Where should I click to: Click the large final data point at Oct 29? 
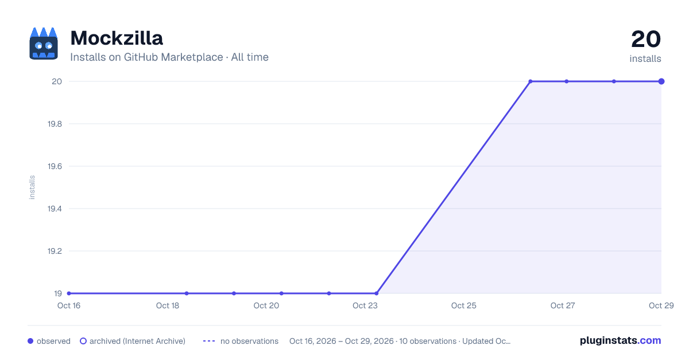[661, 81]
